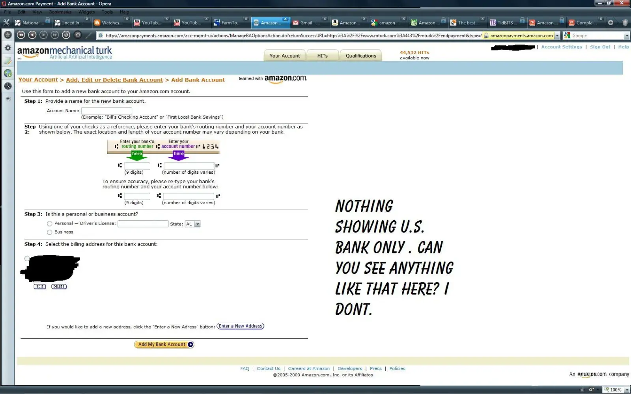This screenshot has width=631, height=394.
Task: Click the Home icon in navigation toolbar
Action: click(78, 35)
